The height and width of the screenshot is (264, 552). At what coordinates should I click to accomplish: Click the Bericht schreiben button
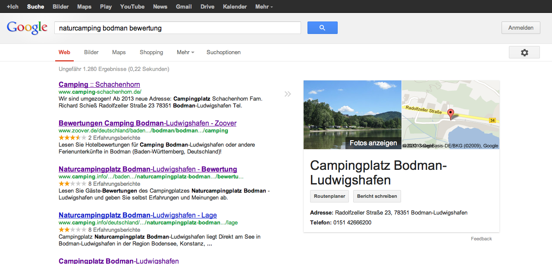click(377, 196)
